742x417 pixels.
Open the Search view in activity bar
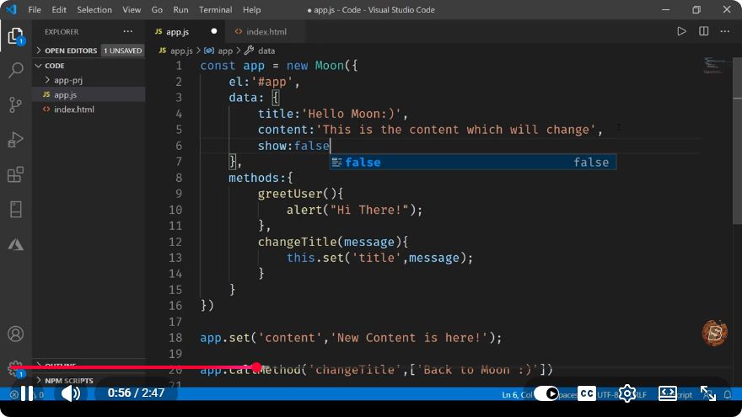(x=16, y=70)
